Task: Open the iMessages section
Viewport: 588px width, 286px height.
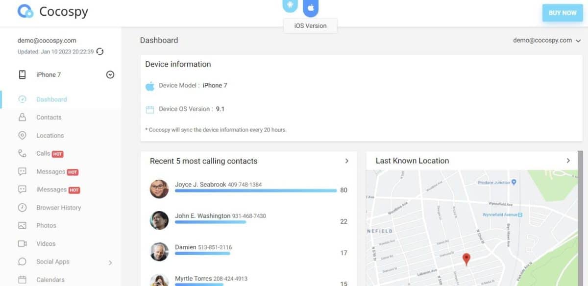Action: 51,190
